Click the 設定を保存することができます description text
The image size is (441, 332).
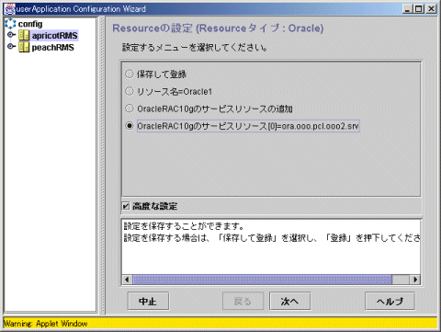184,226
